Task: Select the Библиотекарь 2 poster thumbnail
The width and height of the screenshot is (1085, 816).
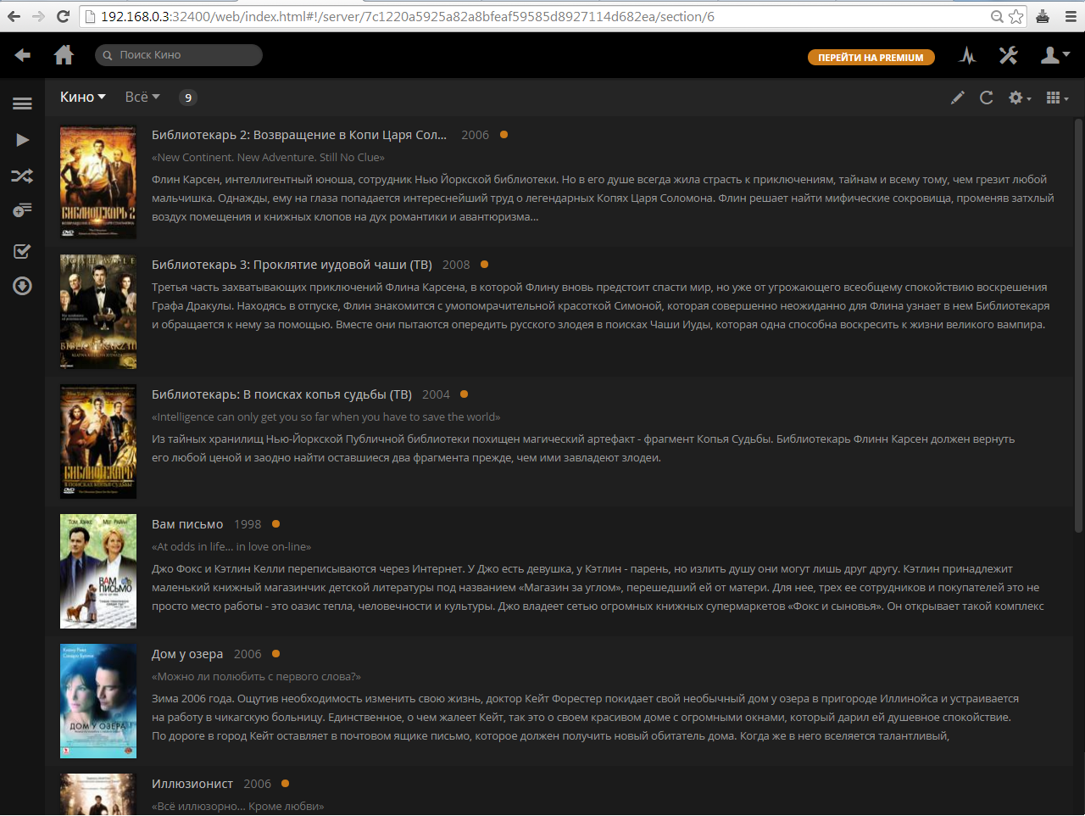Action: pyautogui.click(x=98, y=182)
